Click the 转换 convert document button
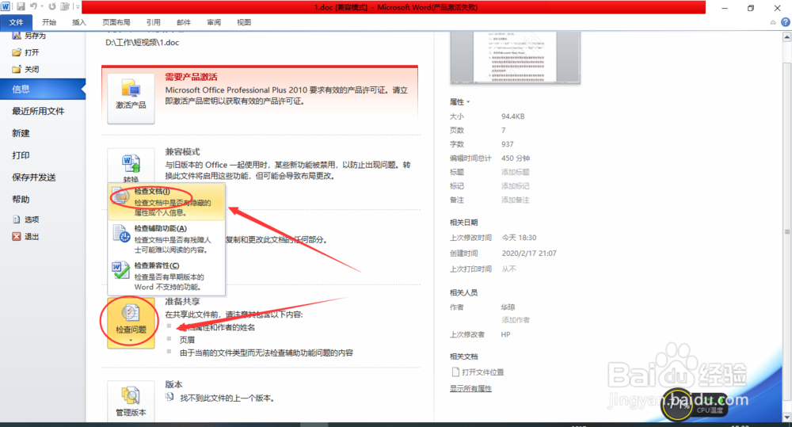 [131, 166]
